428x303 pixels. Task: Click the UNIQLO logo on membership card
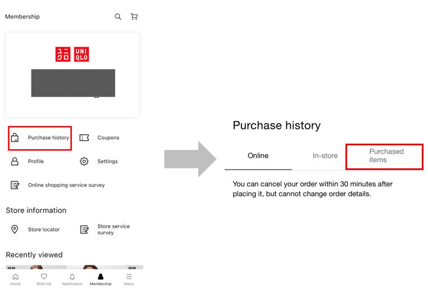72,54
